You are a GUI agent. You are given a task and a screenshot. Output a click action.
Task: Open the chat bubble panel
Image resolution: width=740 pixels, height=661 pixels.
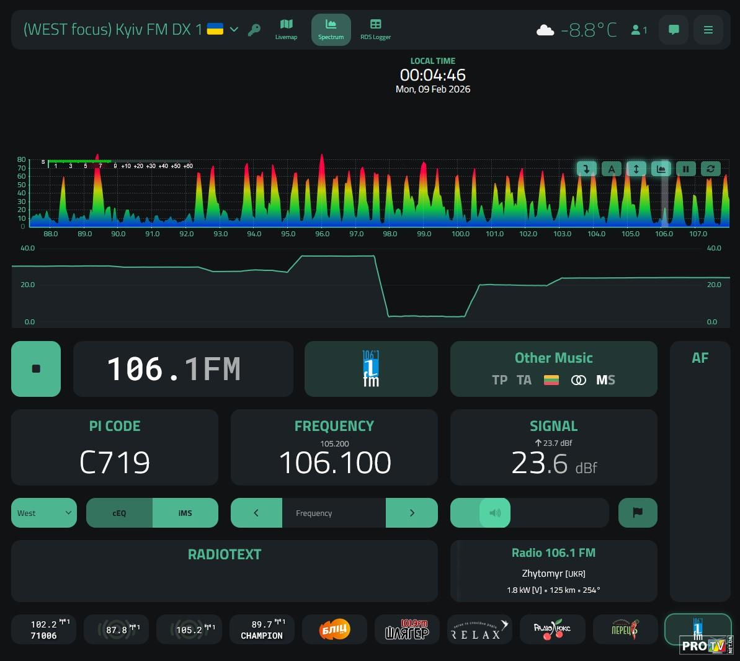pyautogui.click(x=674, y=30)
